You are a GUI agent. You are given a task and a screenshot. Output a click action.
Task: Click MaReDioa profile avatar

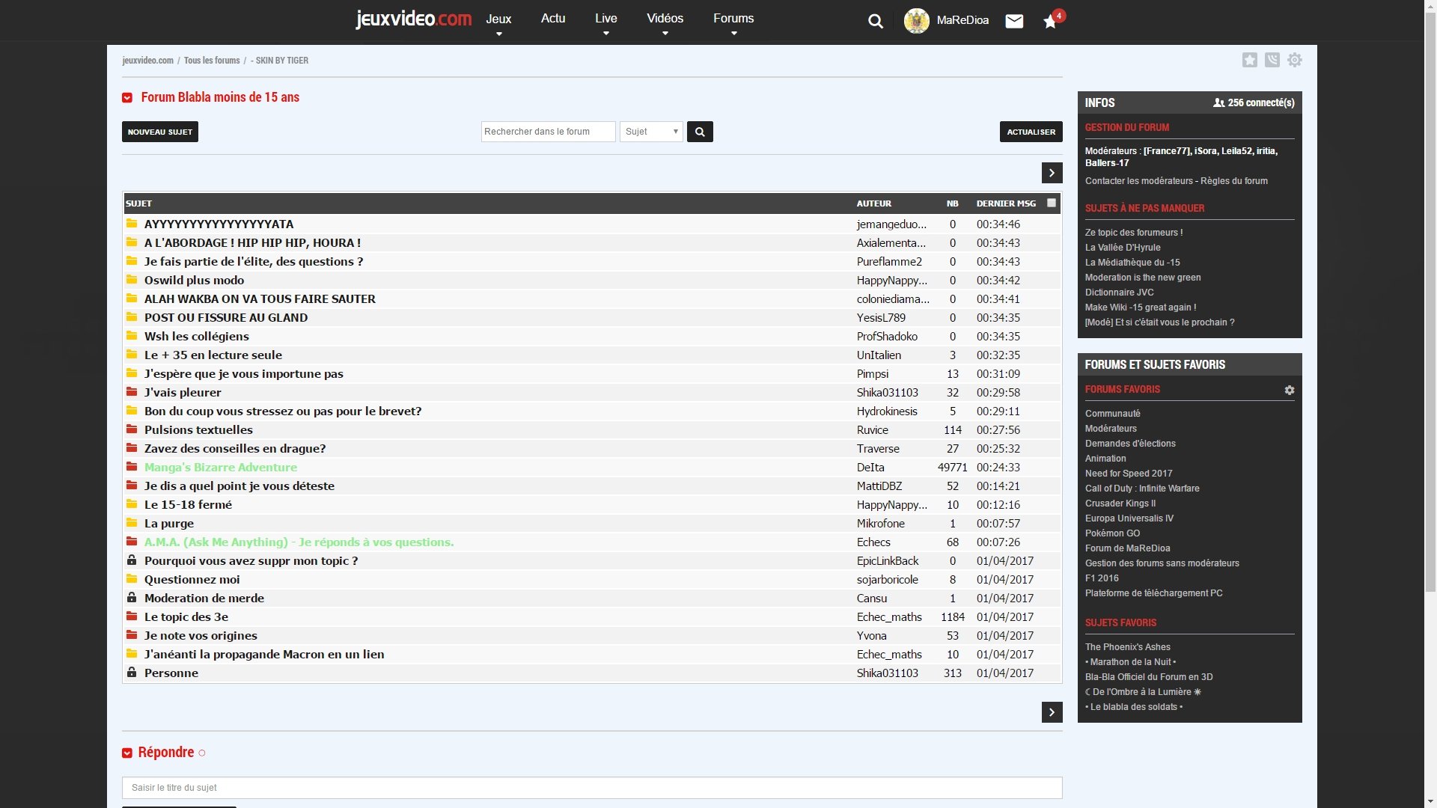pyautogui.click(x=916, y=21)
